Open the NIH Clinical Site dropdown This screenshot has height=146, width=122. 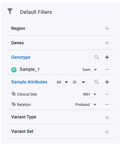[x=90, y=94]
